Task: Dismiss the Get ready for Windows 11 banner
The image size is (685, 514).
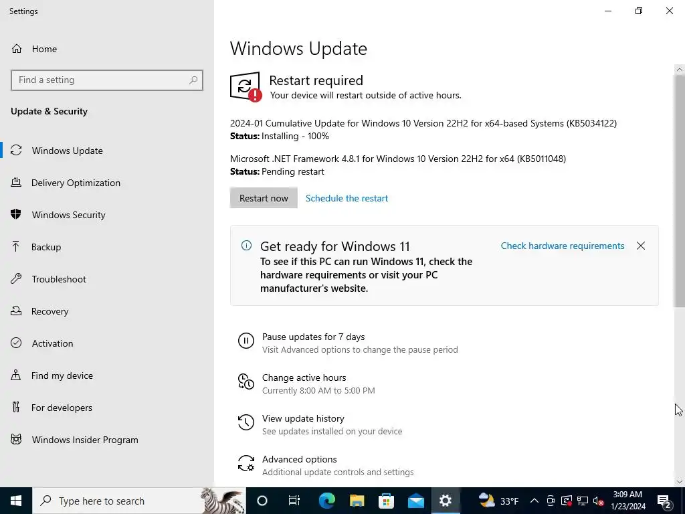Action: (641, 246)
